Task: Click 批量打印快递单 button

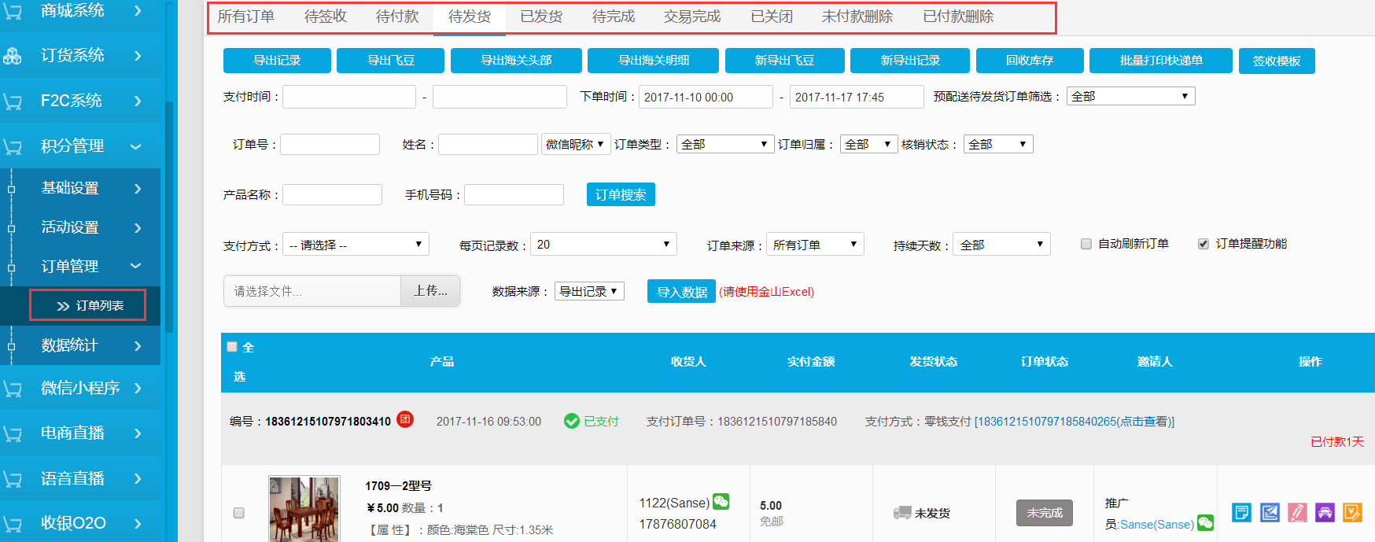Action: click(x=1161, y=61)
